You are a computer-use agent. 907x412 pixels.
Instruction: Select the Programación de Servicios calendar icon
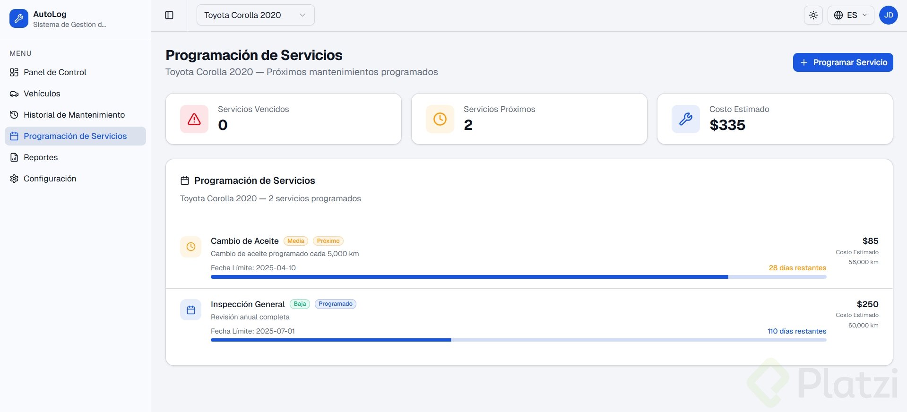click(x=14, y=136)
